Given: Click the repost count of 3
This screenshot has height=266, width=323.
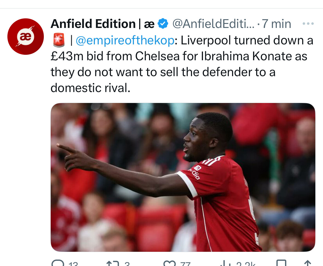Looking at the screenshot, I should click(127, 264).
